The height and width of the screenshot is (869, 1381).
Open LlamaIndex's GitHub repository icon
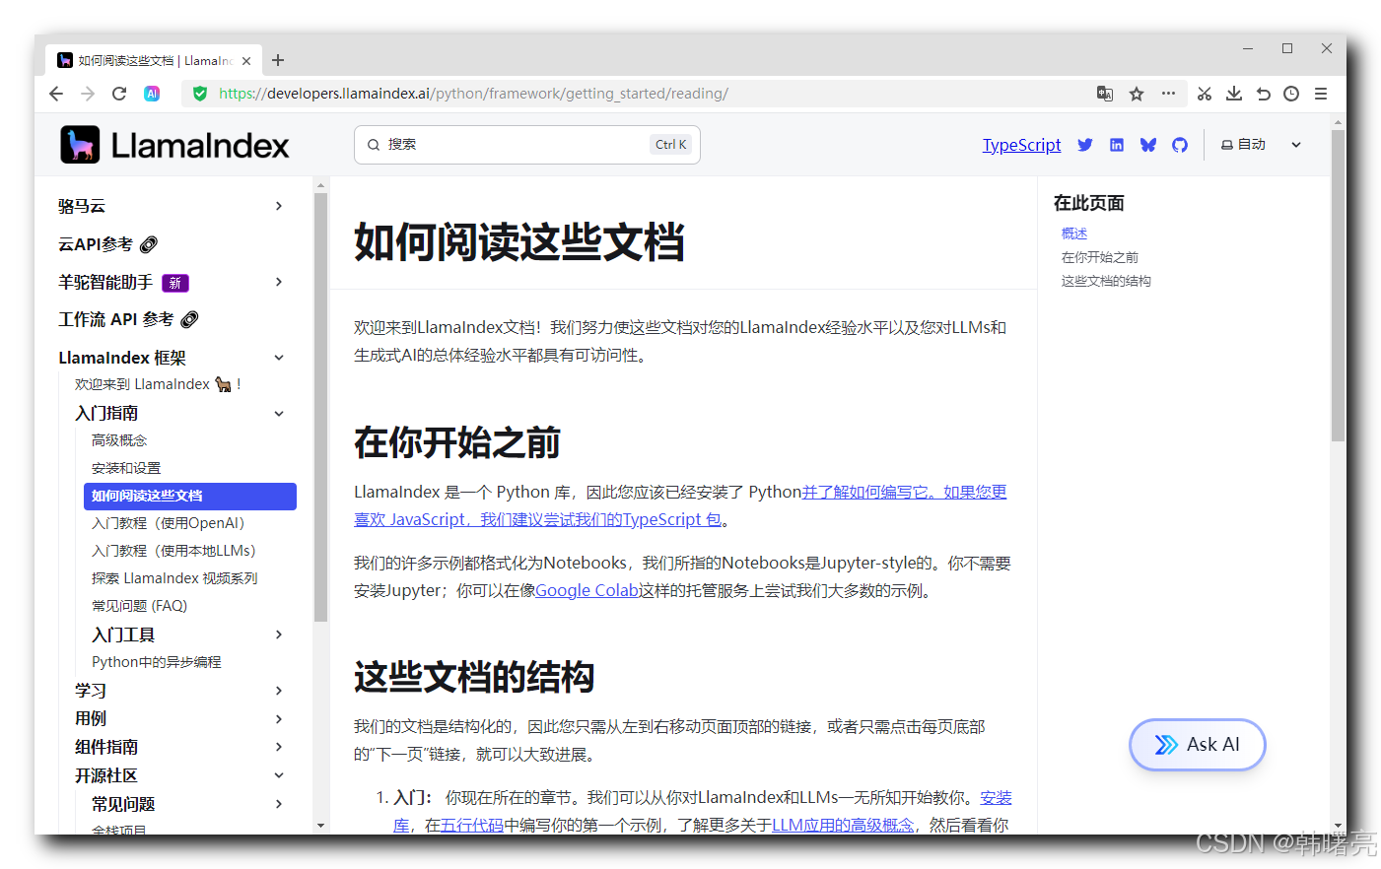pos(1180,144)
